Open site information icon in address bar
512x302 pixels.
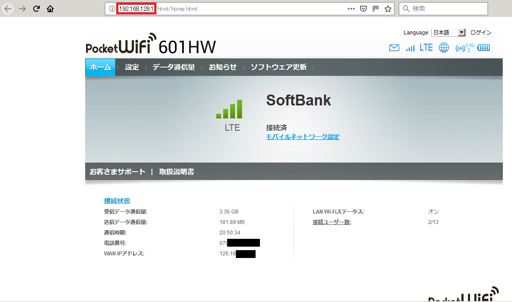112,9
